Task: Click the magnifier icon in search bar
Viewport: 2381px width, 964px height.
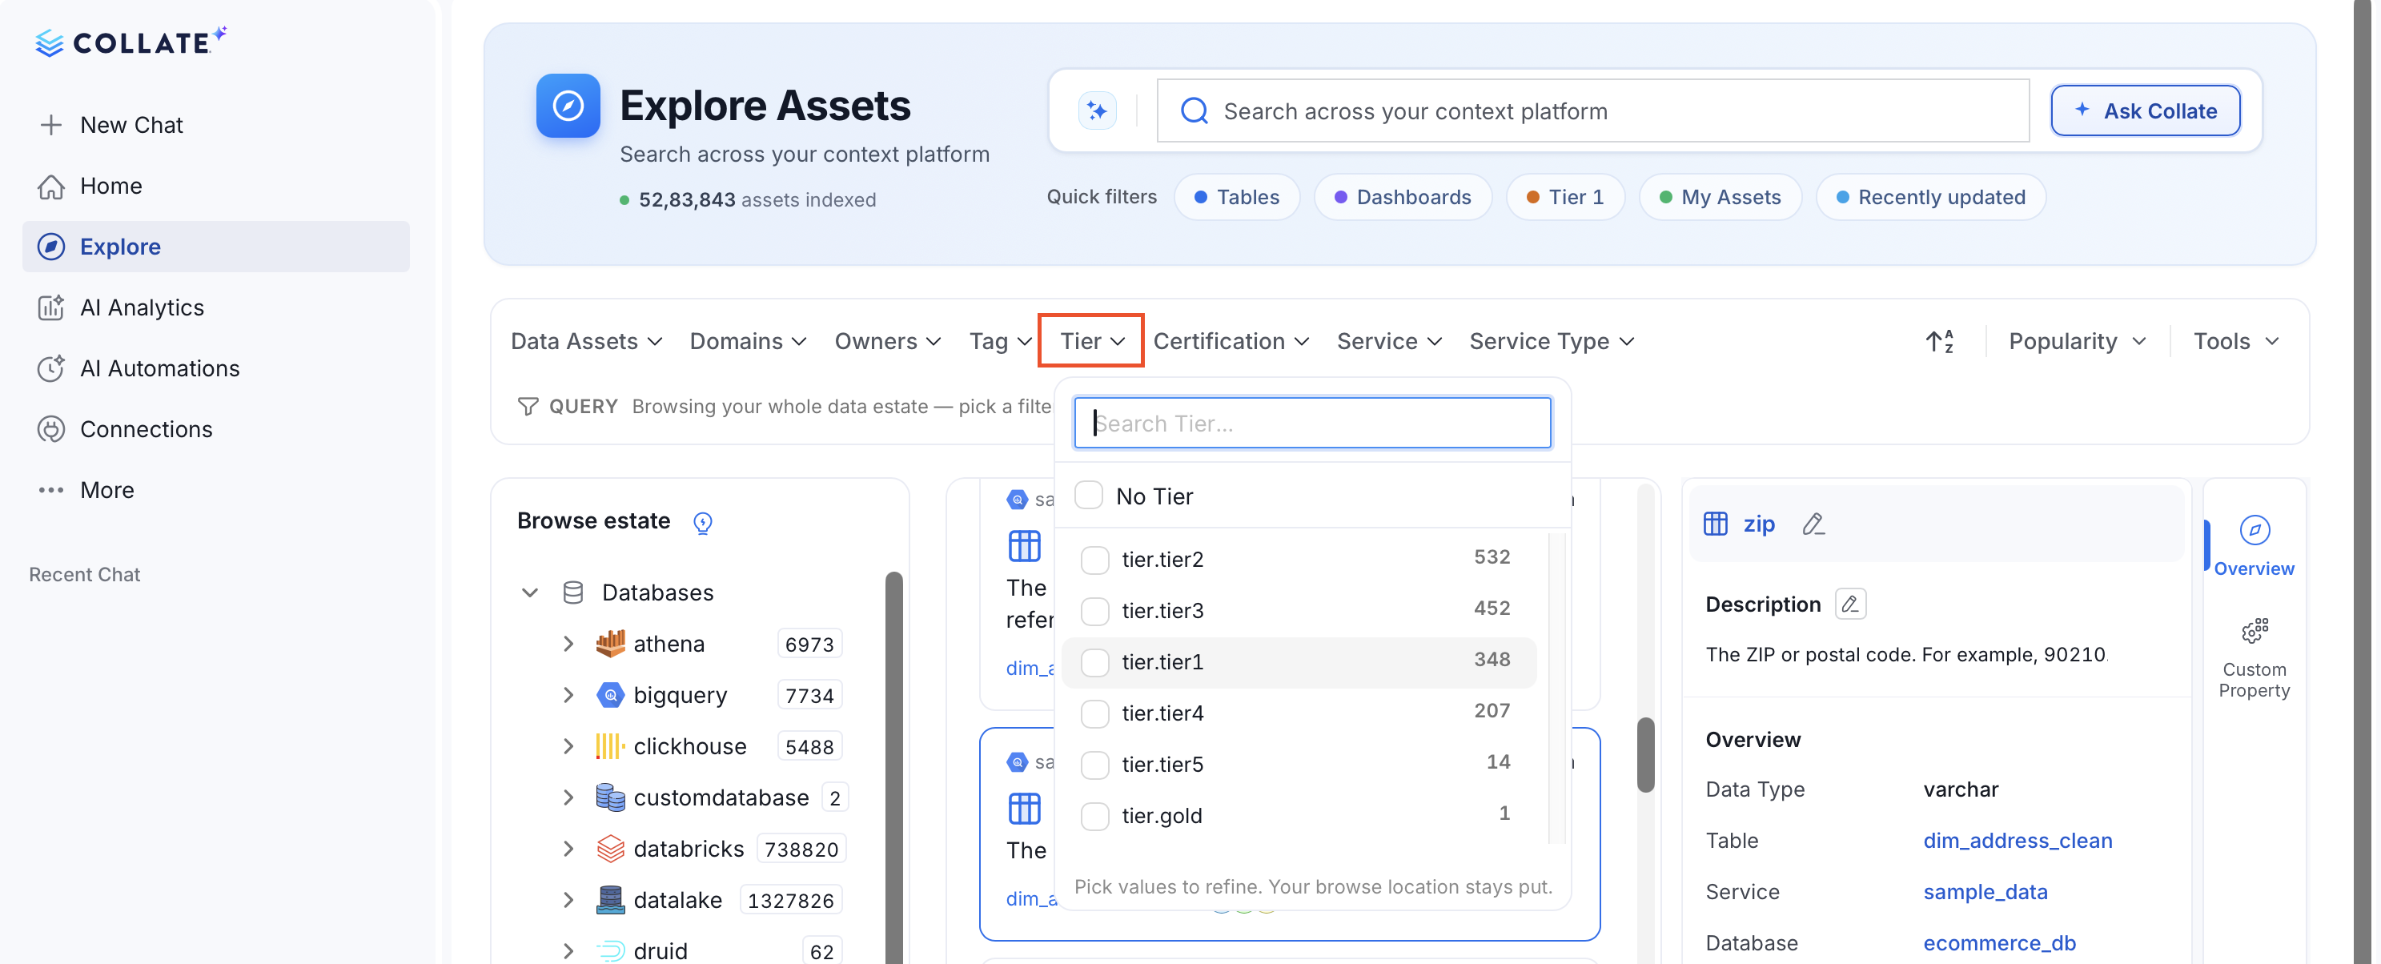Action: coord(1195,111)
